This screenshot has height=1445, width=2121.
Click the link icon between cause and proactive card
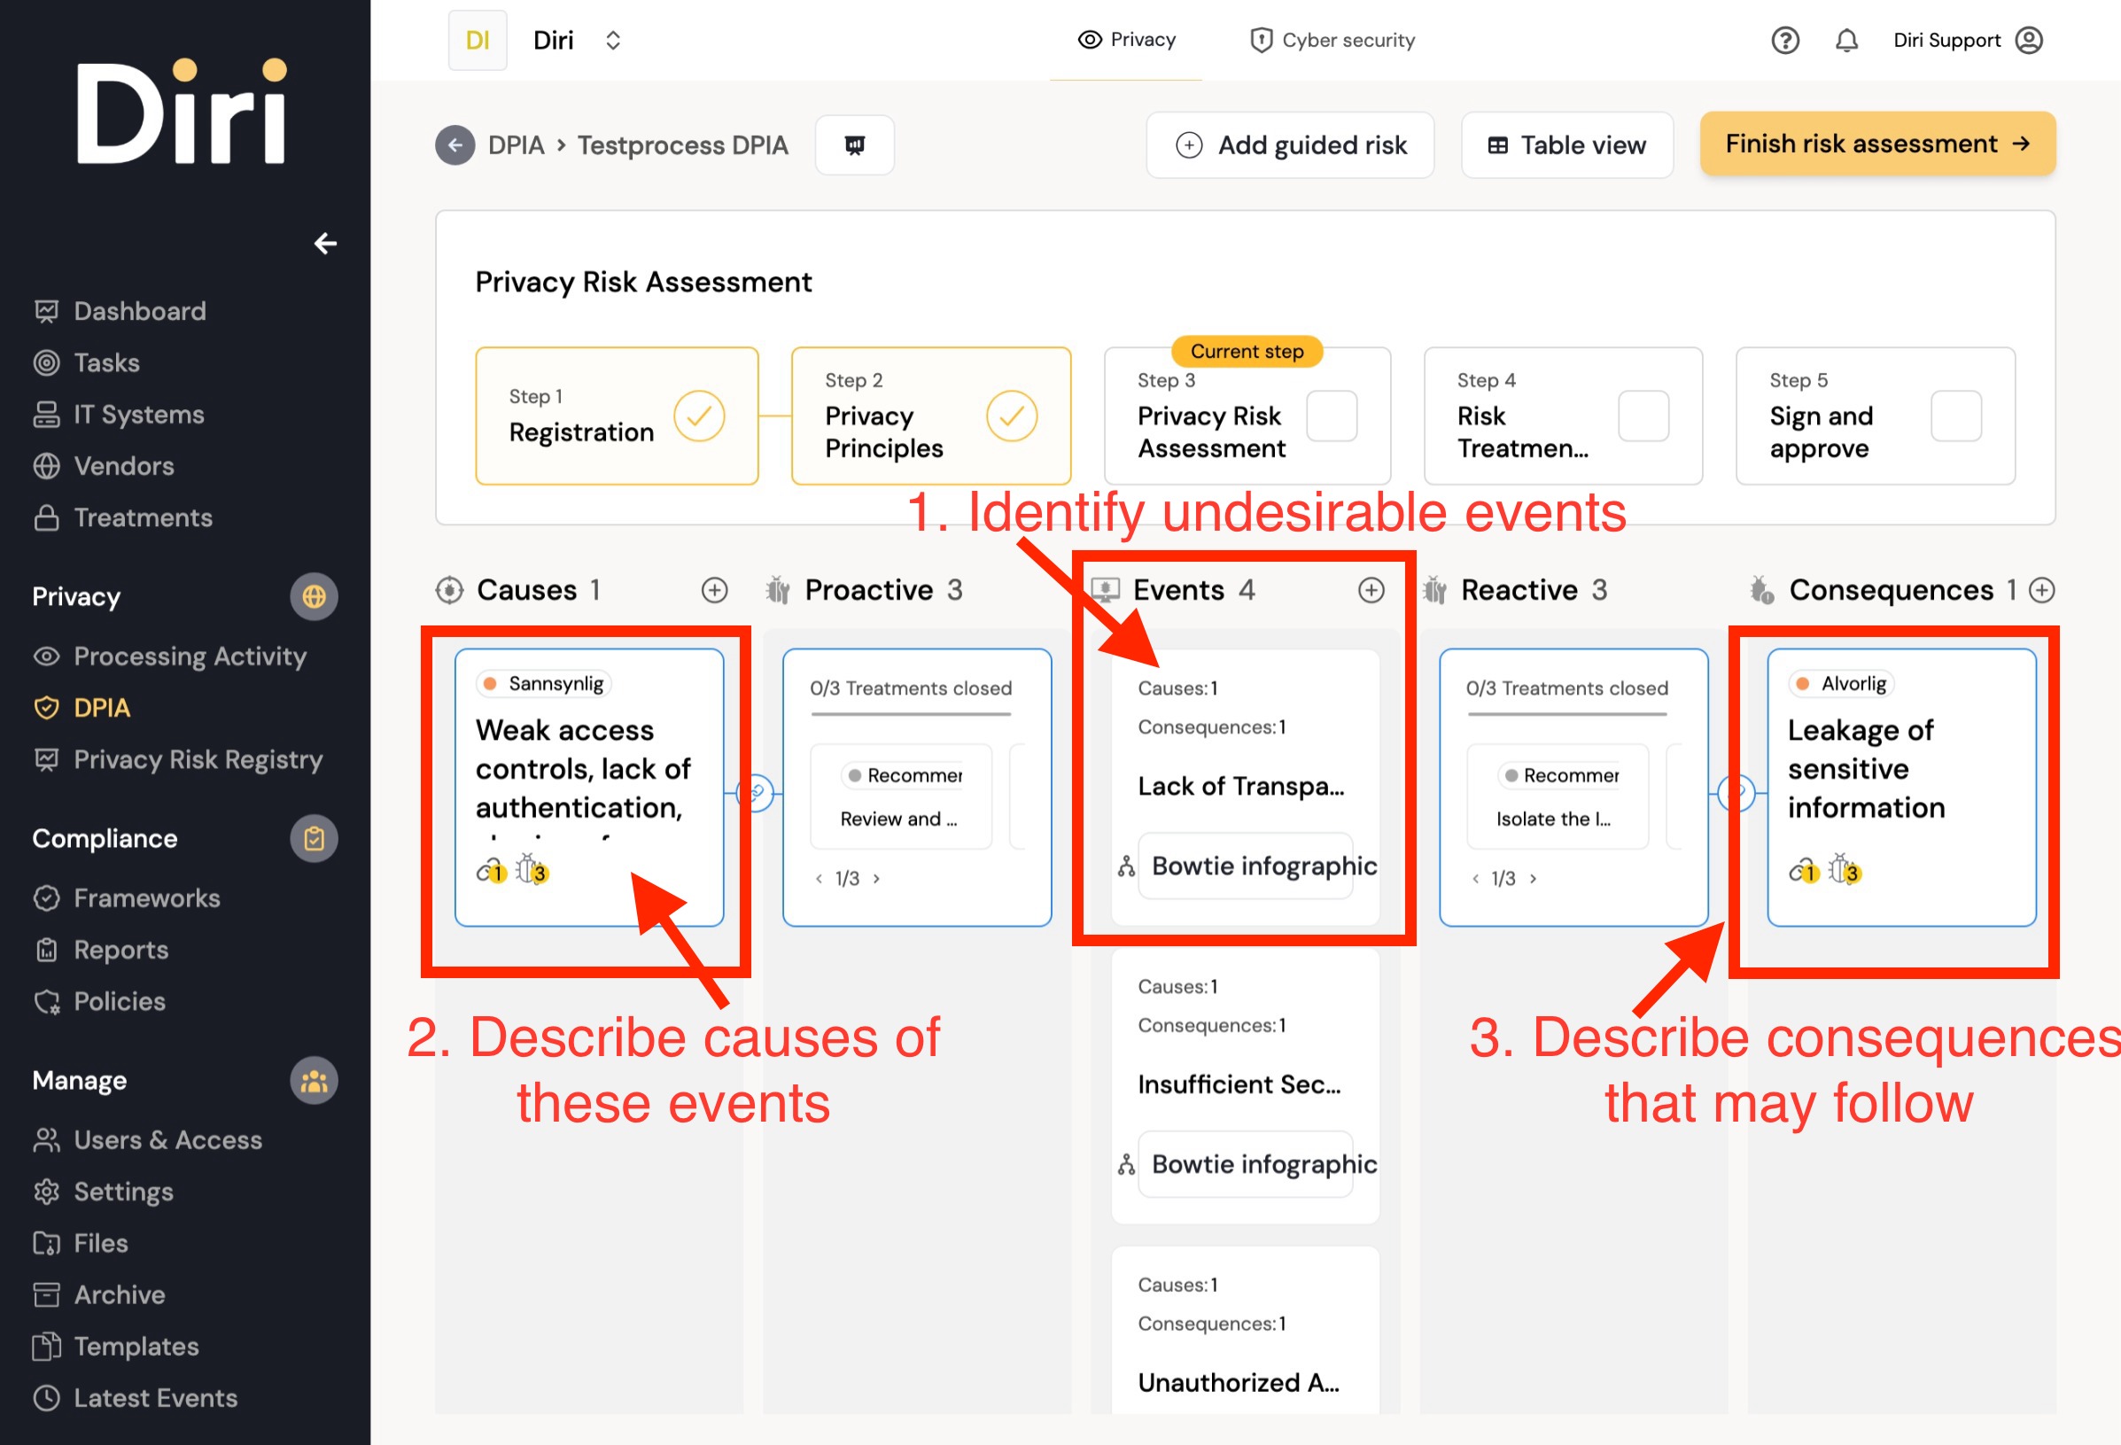(756, 792)
